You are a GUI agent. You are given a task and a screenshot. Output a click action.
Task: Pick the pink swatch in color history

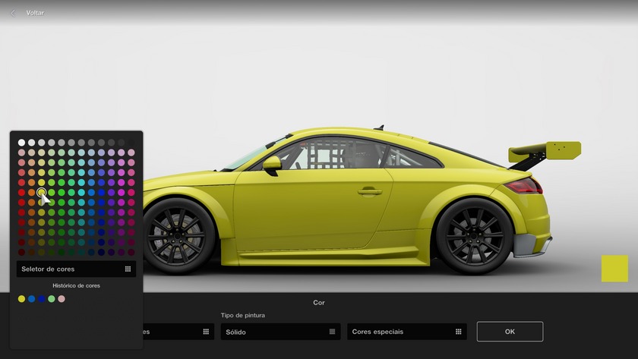(62, 299)
